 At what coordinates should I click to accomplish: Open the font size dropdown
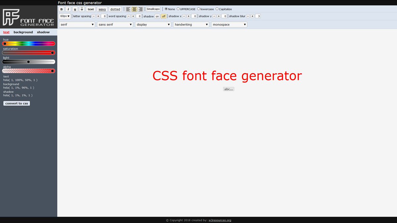[x=65, y=16]
